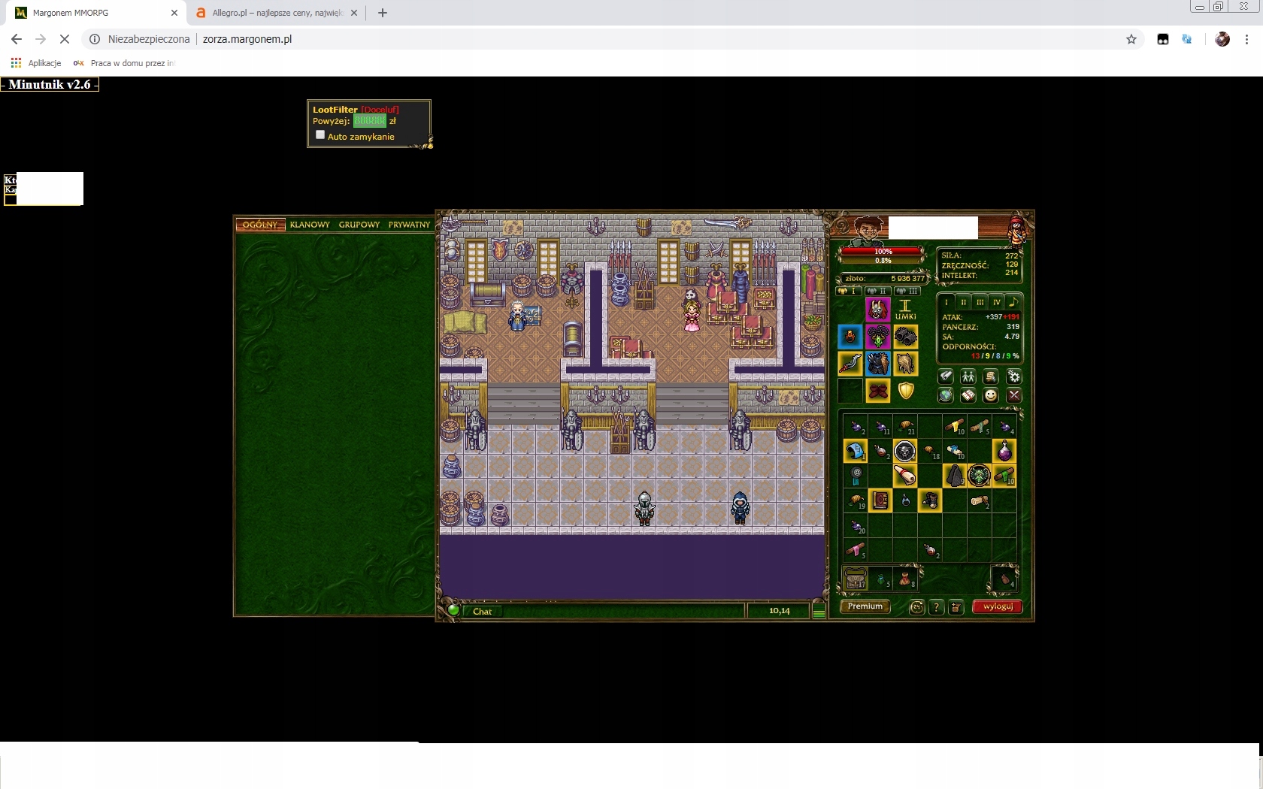Screen dimensions: 1263x789
Task: Click the blue ring inventory item
Action: click(x=905, y=500)
